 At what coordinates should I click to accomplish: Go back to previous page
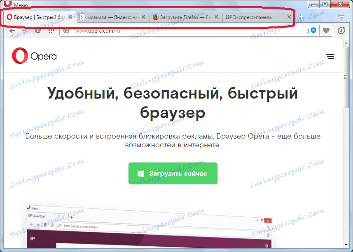point(12,31)
